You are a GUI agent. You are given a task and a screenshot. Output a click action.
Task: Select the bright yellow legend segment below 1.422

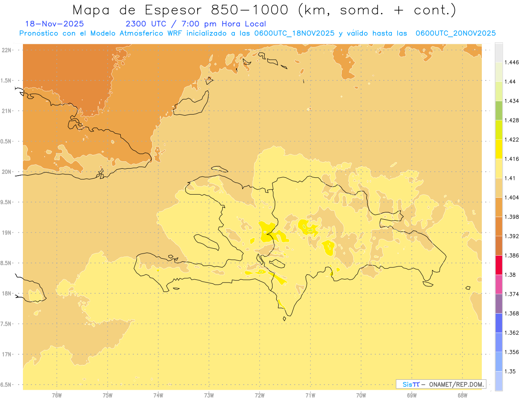point(499,149)
